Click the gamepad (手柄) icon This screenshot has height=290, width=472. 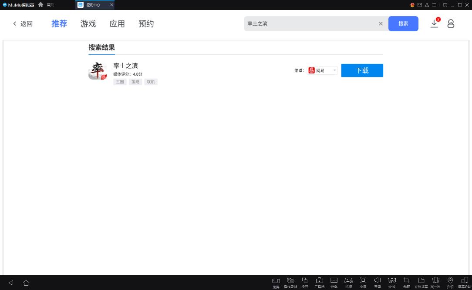click(x=348, y=281)
